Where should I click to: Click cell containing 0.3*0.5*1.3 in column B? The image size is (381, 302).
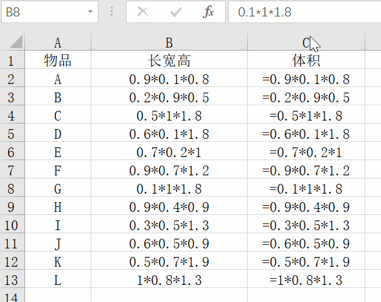(x=169, y=223)
